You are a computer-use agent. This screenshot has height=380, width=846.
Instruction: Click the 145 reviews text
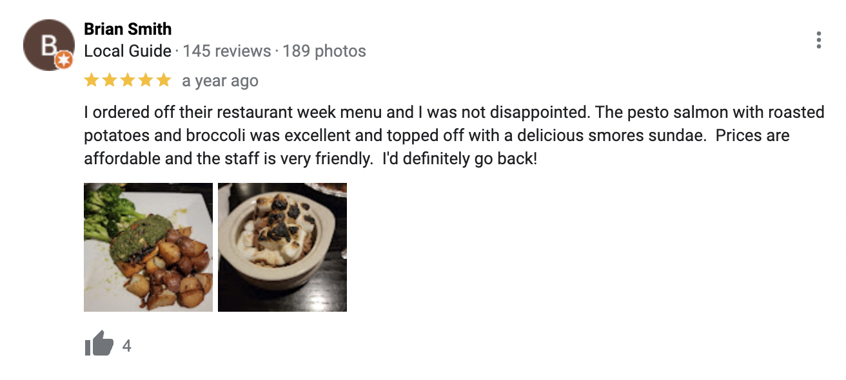coord(226,51)
